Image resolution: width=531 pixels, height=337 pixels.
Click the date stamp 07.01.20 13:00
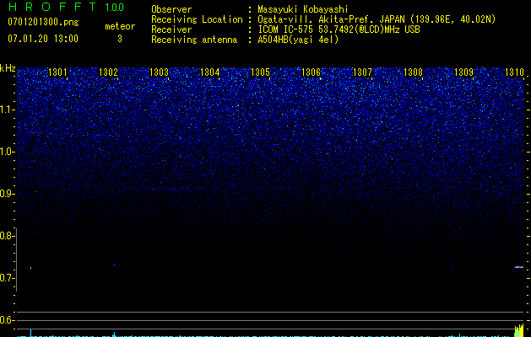(x=43, y=39)
